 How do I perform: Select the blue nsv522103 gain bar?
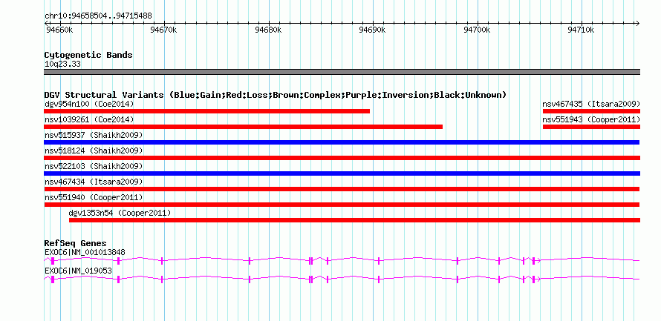tap(342, 173)
